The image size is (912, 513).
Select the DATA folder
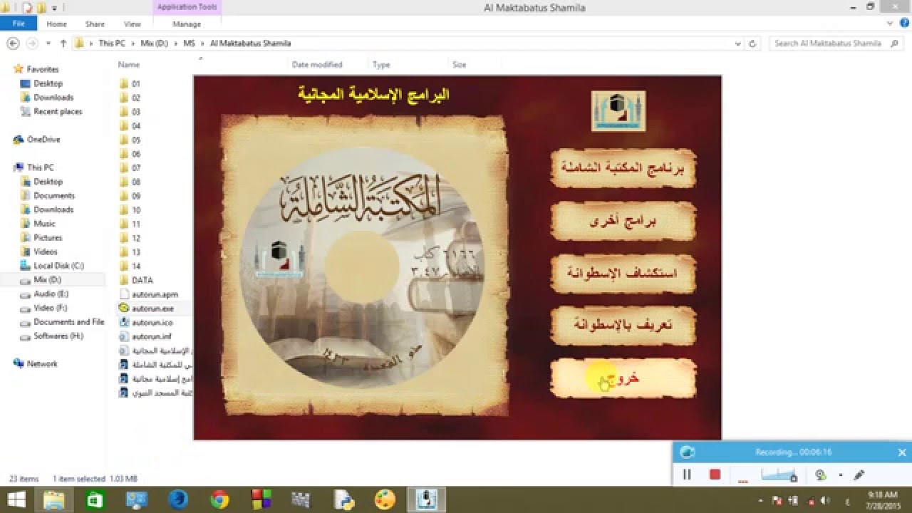[136, 280]
